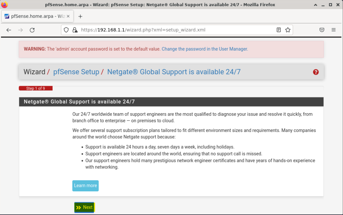Click the Firefox forward arrow

coord(20,30)
